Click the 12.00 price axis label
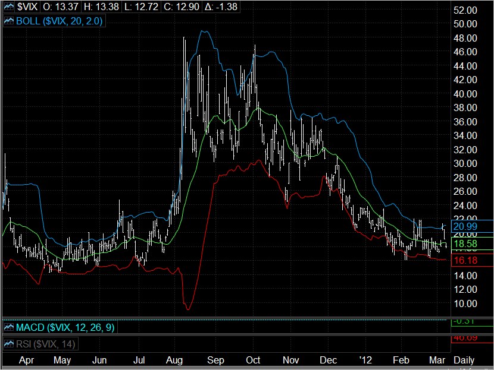This screenshot has width=494, height=370. 465,289
